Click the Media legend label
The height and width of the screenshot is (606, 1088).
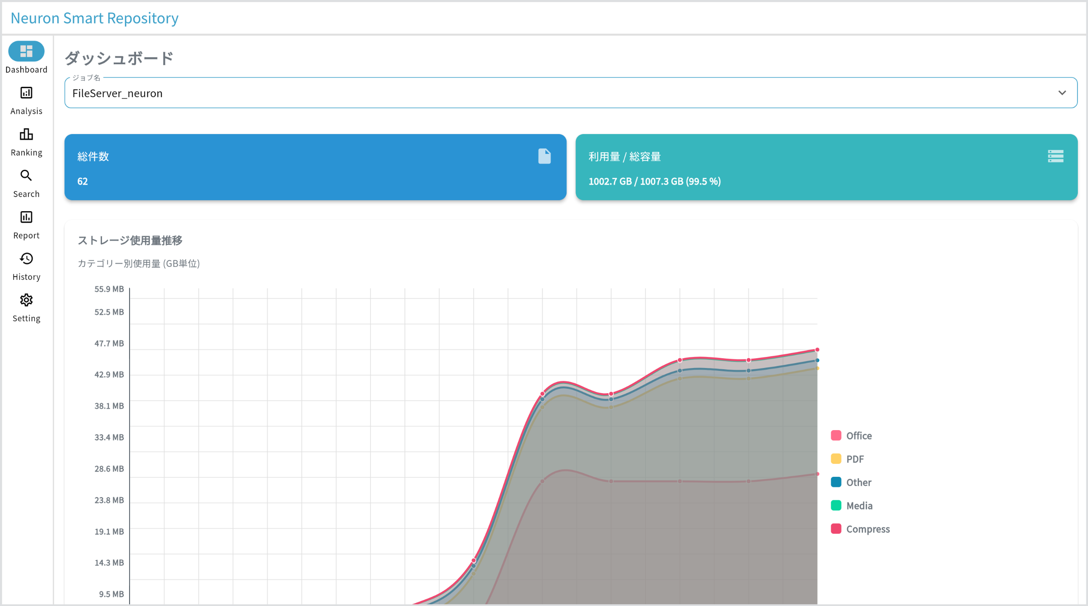(859, 506)
